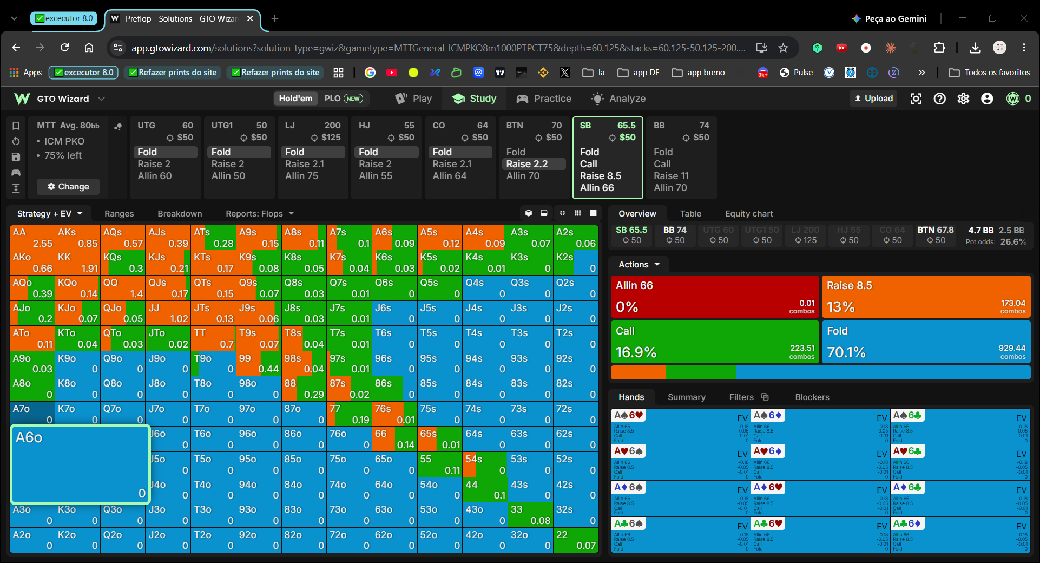Click the expand-height icon in left sidebar
The image size is (1040, 563).
(16, 188)
